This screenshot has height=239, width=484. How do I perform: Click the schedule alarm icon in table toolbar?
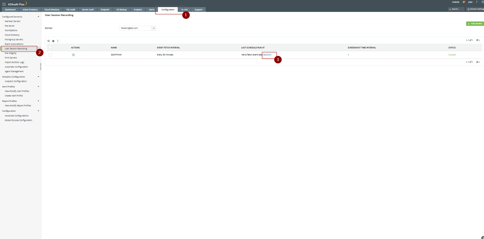pyautogui.click(x=53, y=41)
